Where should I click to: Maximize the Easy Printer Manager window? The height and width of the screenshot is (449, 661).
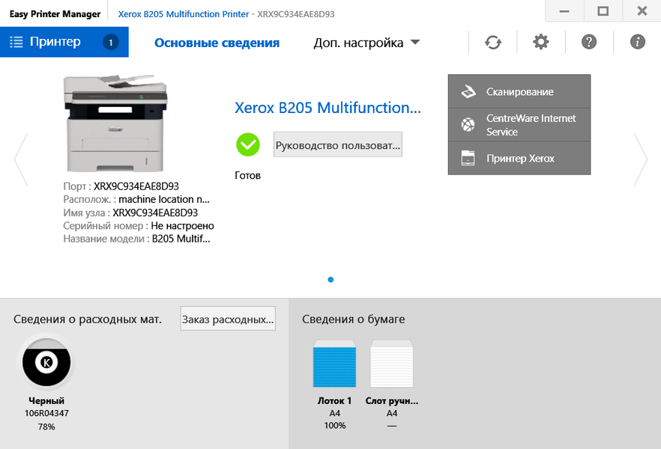click(603, 11)
